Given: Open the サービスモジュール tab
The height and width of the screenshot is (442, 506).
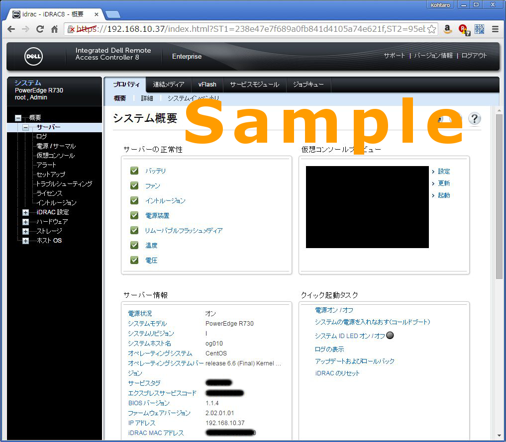Looking at the screenshot, I should coord(255,85).
